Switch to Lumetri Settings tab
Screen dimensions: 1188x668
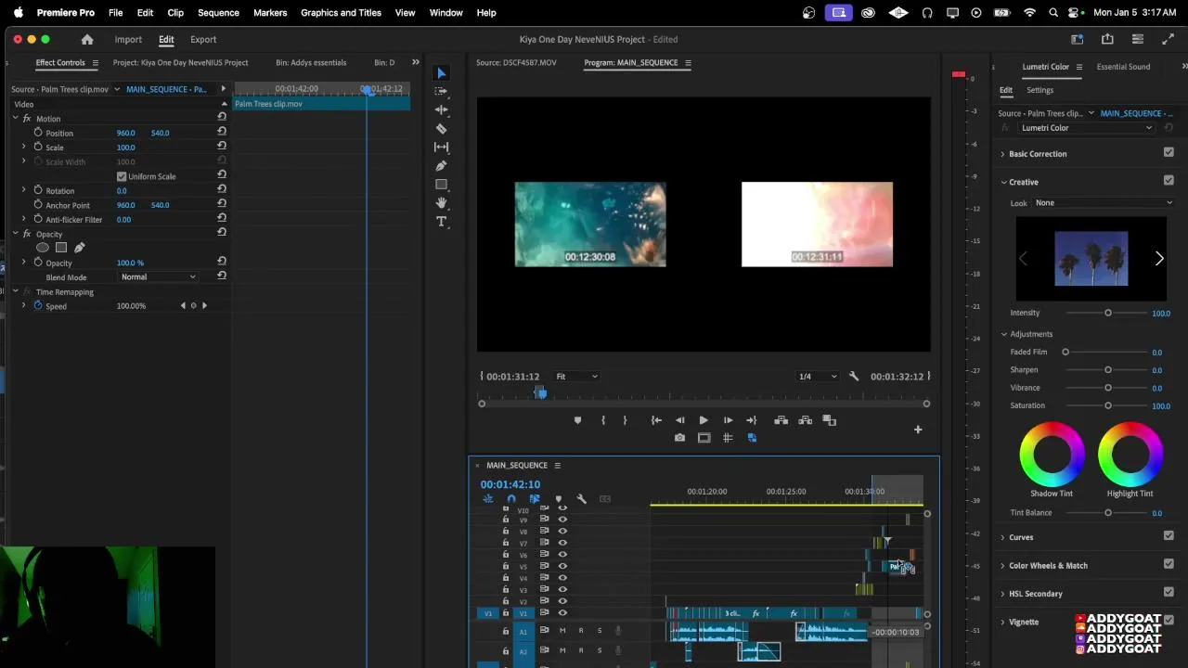click(1039, 90)
